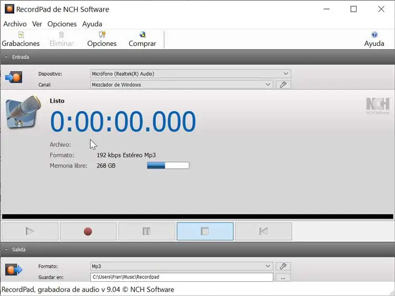Open the Opciones menu in menu bar
The width and height of the screenshot is (395, 296).
coord(62,24)
